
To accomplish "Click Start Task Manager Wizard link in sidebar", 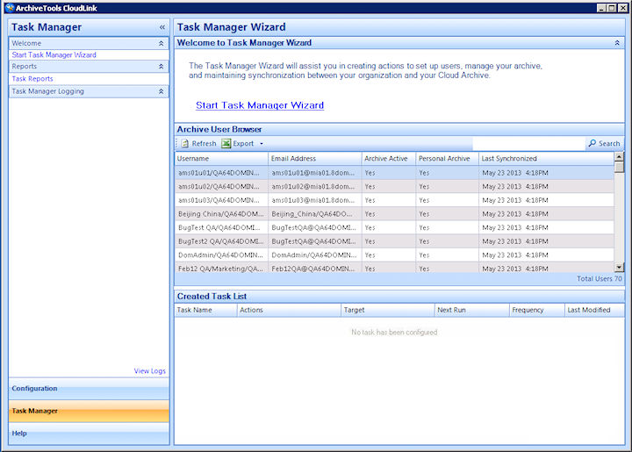I will 54,54.
